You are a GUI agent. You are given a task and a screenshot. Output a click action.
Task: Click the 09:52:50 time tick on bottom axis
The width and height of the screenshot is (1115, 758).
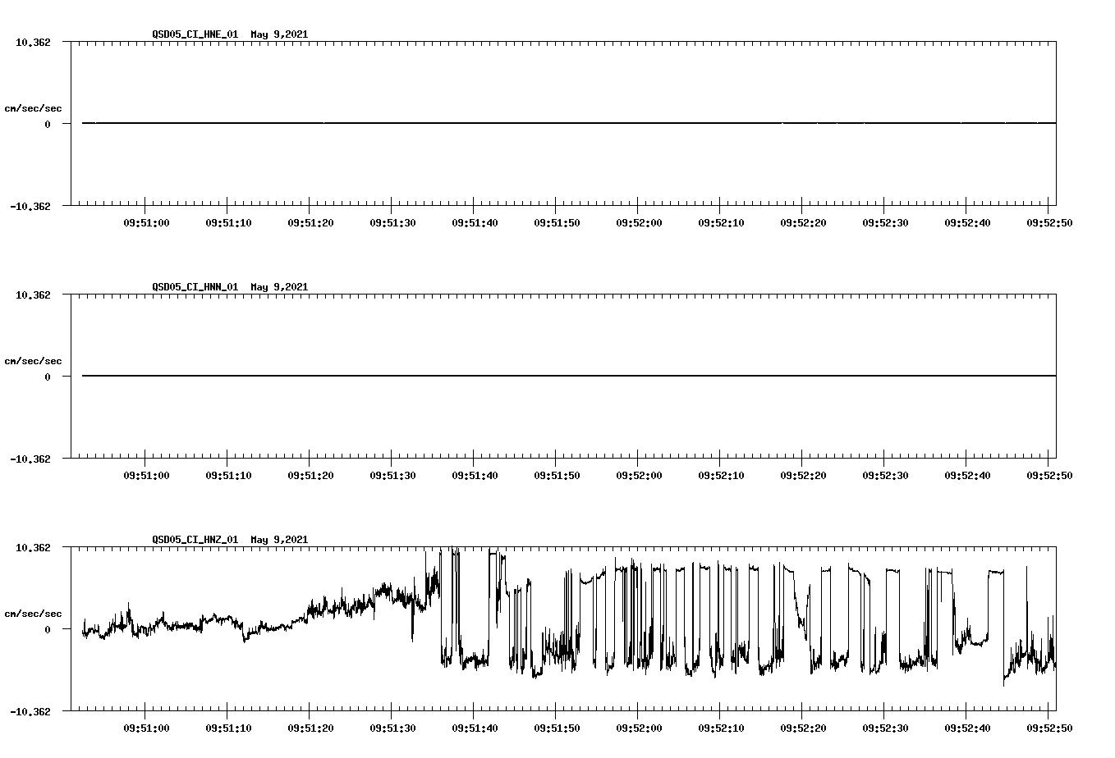click(1049, 727)
